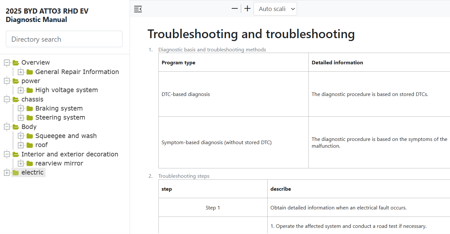This screenshot has width=450, height=234.
Task: Collapse the Interior and exterior decoration node
Action: (7, 154)
